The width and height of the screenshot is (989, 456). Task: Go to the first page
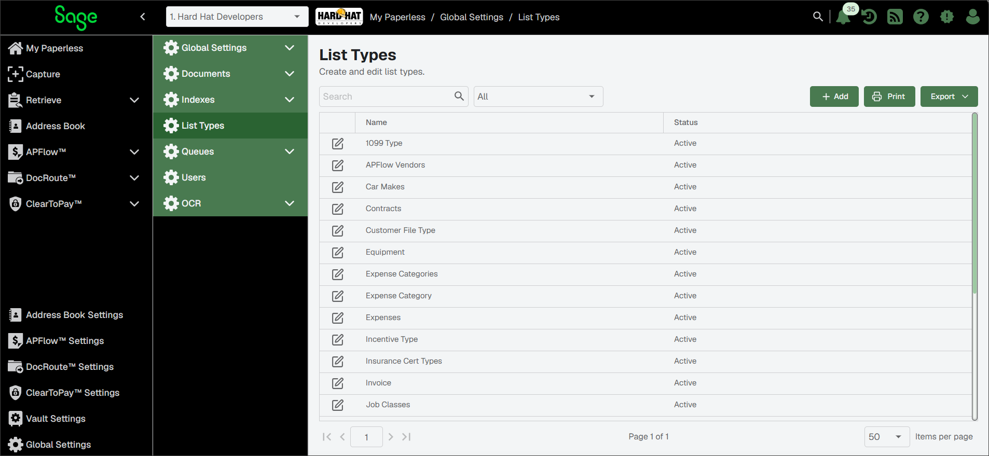click(327, 437)
